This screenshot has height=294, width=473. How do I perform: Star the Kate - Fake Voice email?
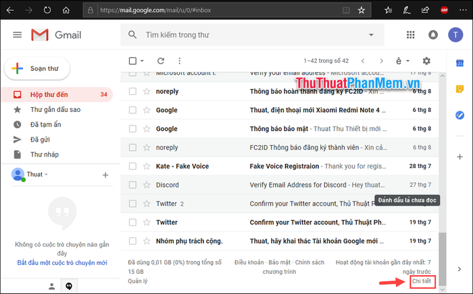coord(147,166)
